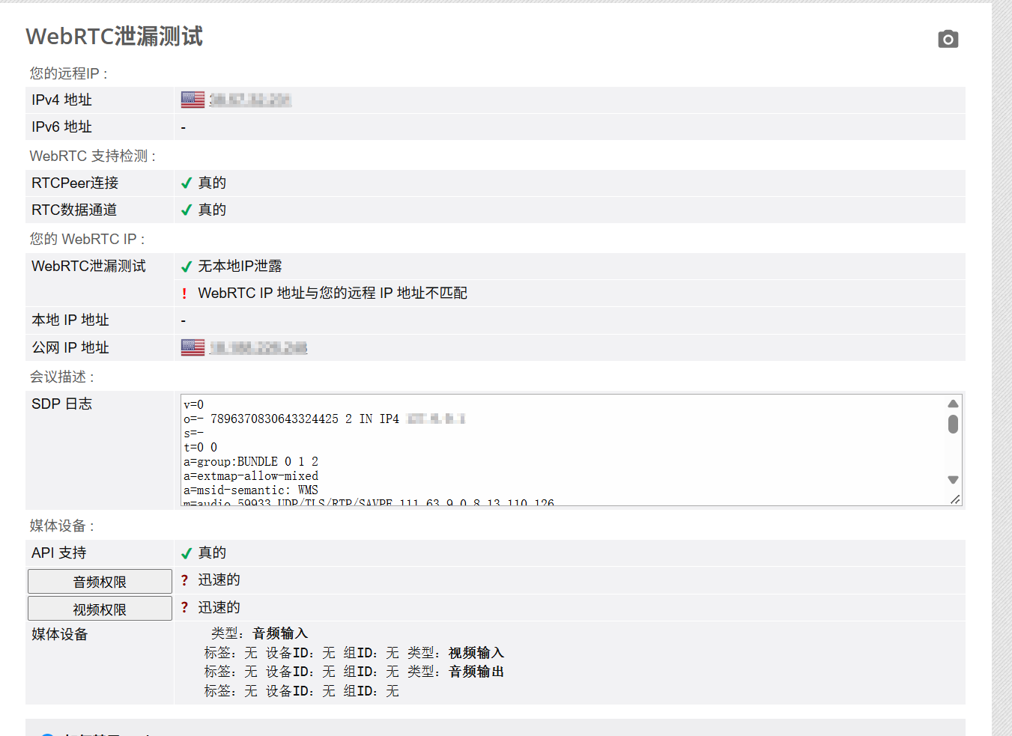Viewport: 1012px width, 736px height.
Task: Click the blurred 公网 IP address value
Action: (x=258, y=348)
